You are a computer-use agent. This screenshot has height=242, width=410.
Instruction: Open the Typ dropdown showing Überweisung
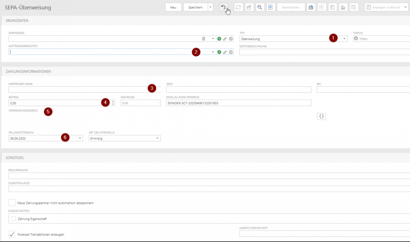344,39
